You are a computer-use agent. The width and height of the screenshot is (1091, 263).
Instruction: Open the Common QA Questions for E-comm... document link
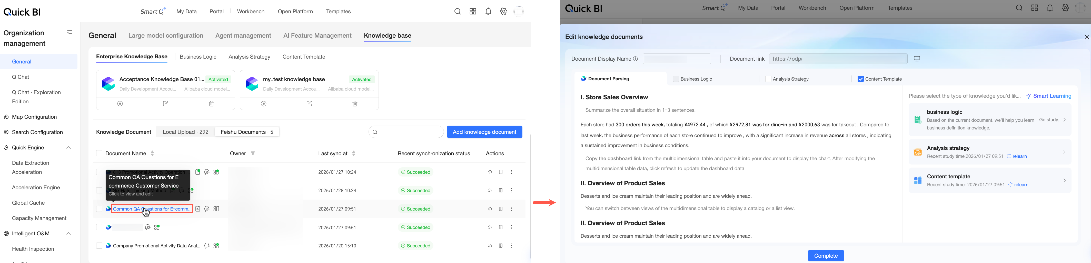pos(152,209)
